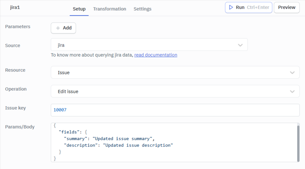Click the Operation value Edit issue
The image size is (305, 169).
[68, 91]
